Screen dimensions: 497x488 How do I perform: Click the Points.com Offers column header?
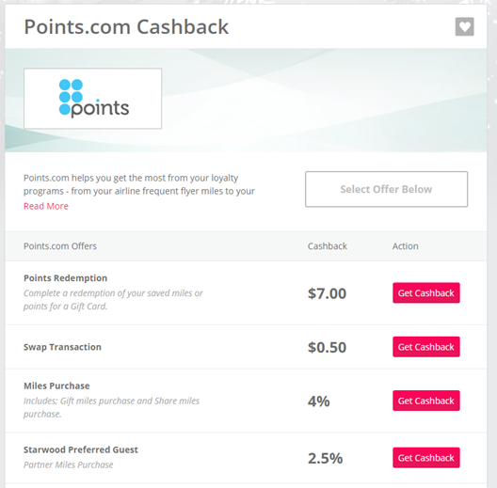(60, 246)
